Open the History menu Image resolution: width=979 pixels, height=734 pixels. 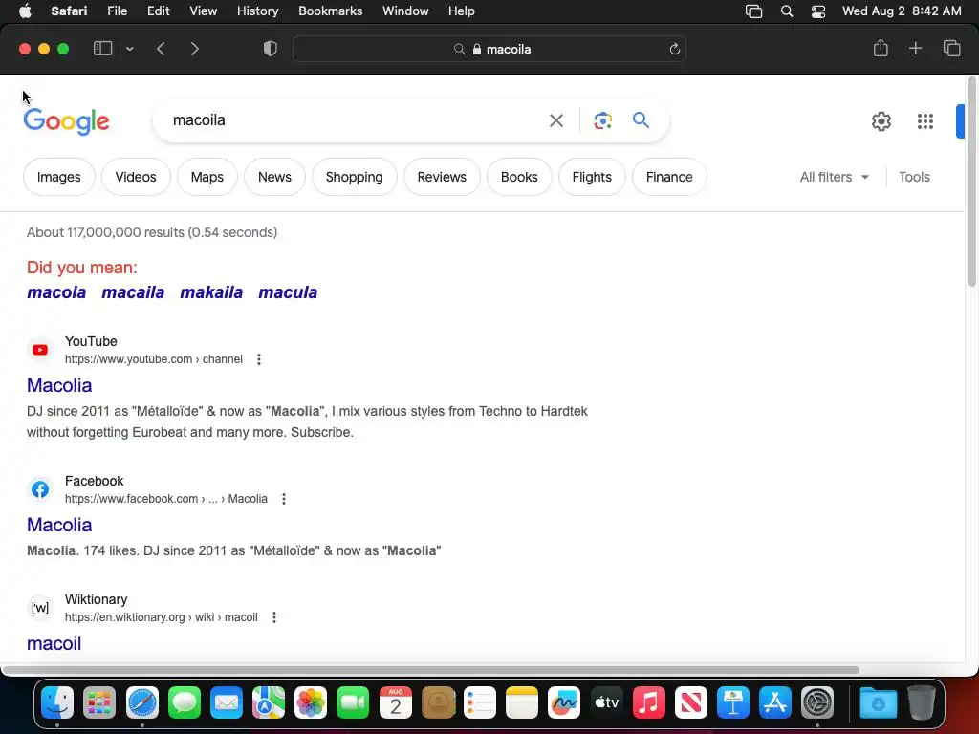click(x=257, y=11)
